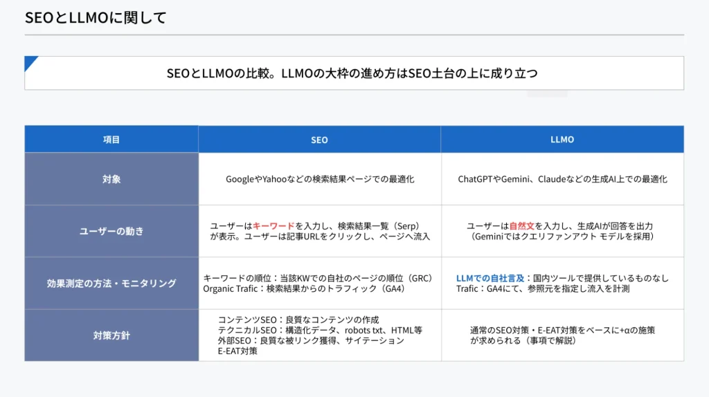The image size is (709, 397).
Task: Select the banner text comparing SEO and LLMO
Action: coord(352,73)
